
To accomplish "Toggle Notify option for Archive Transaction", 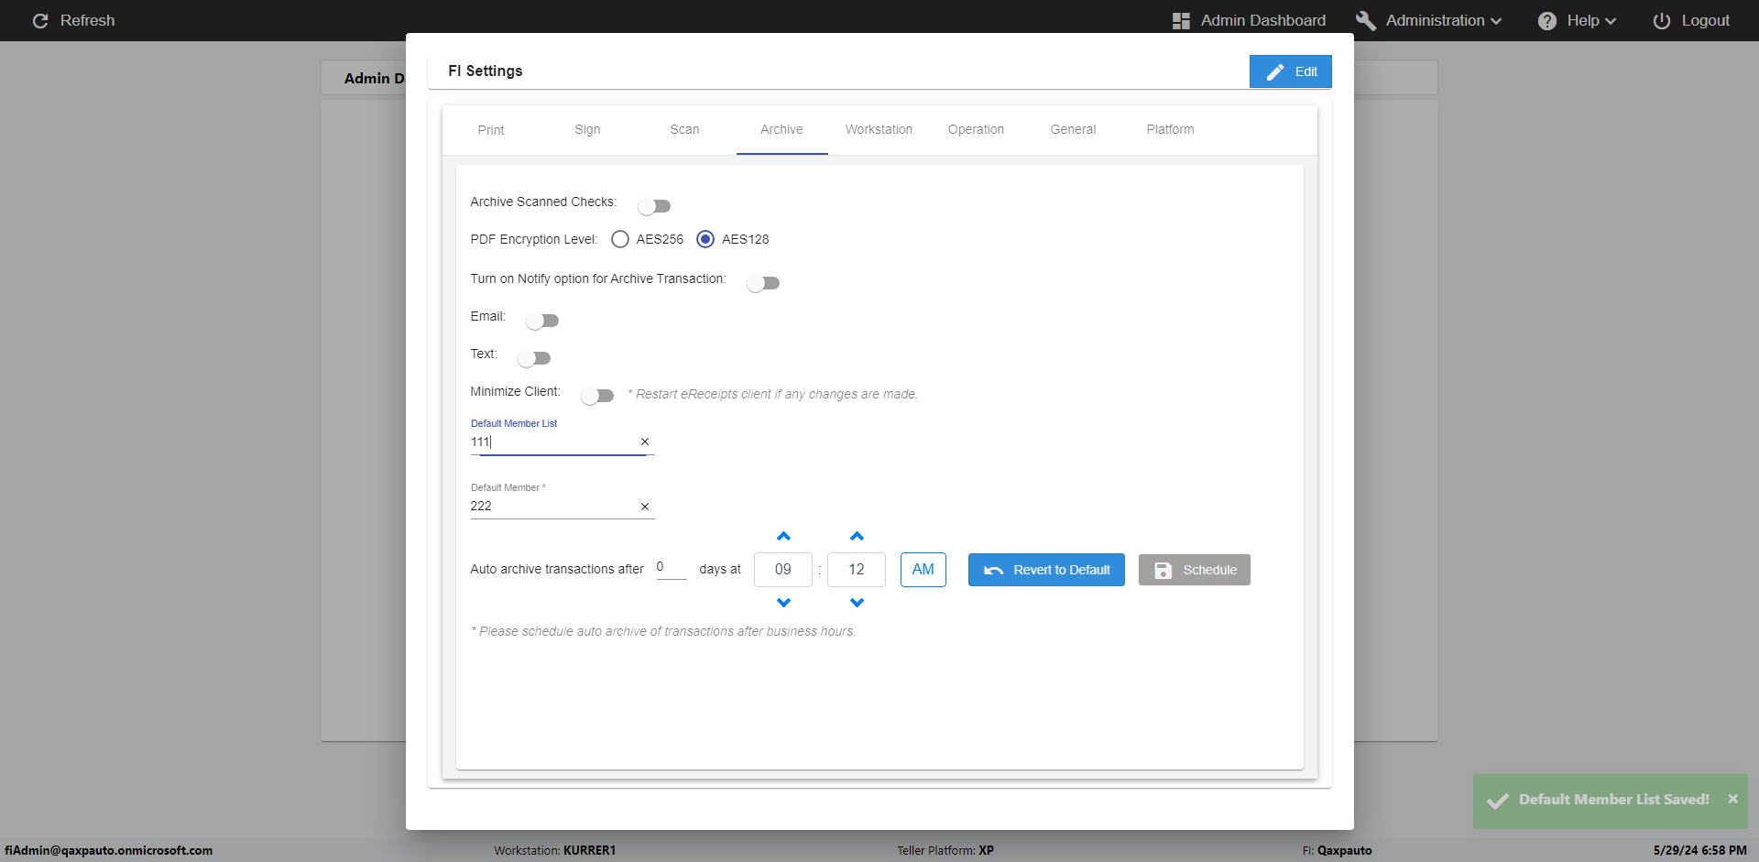I will point(763,283).
